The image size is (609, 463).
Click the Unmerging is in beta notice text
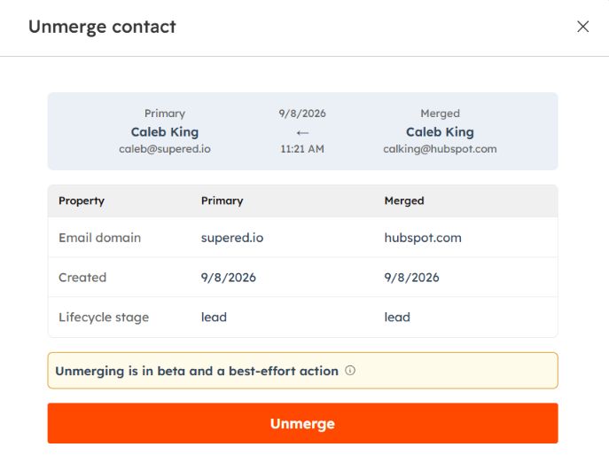197,371
